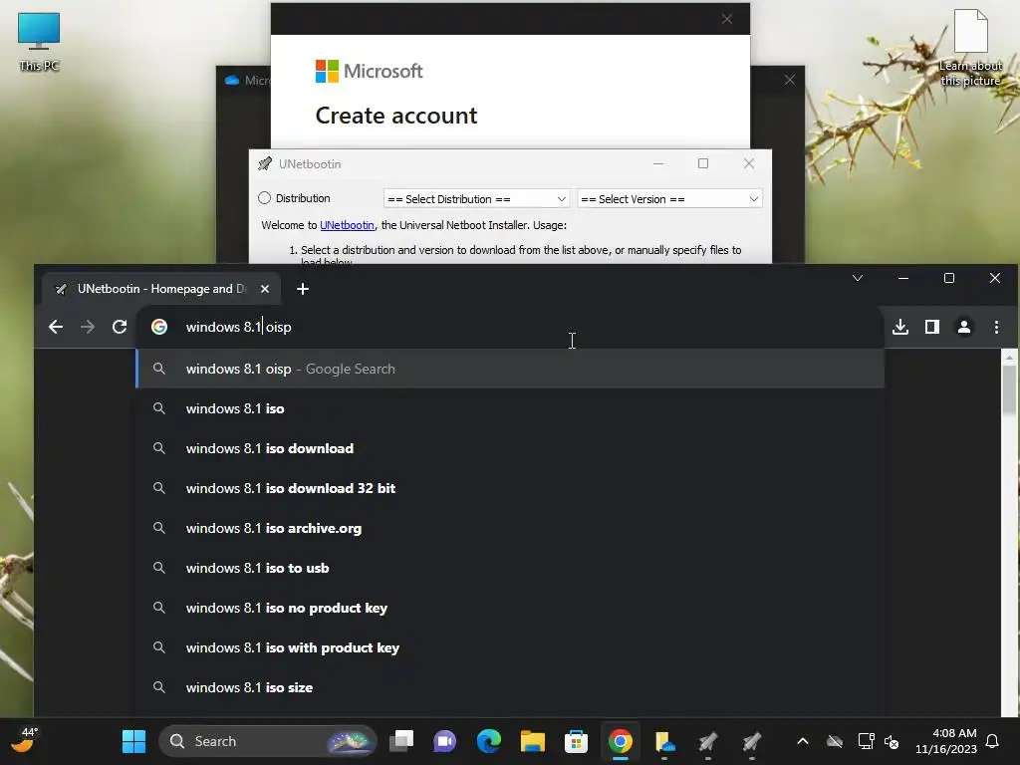Select 'windows 8.1 iso no product key' suggestion

(510, 608)
